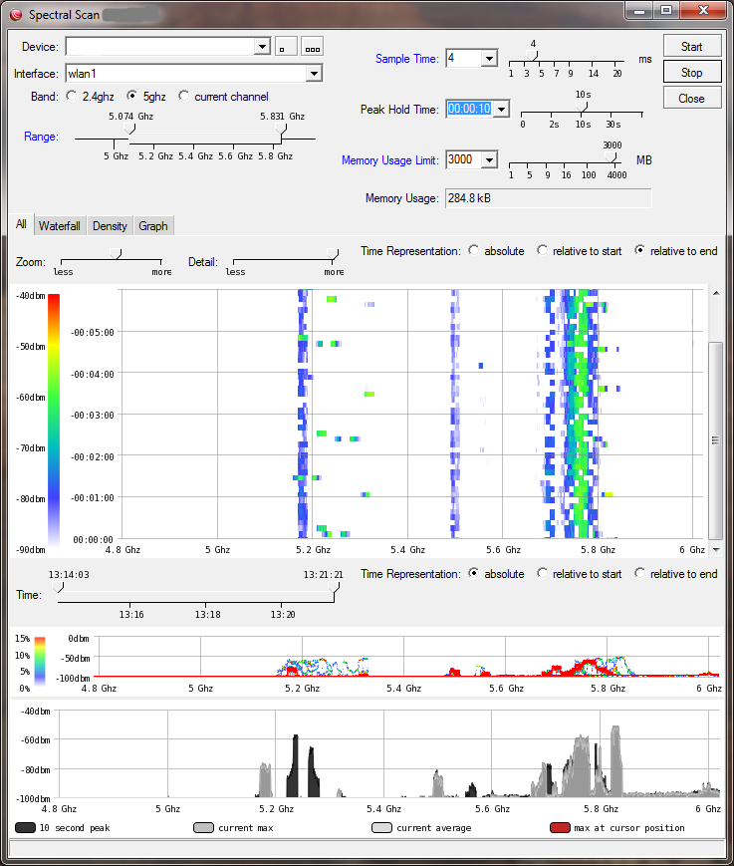Click the current max legend swatch
734x866 pixels.
pyautogui.click(x=203, y=828)
